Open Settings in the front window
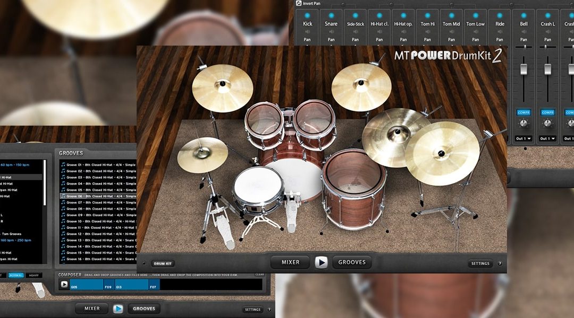Image resolution: width=574 pixels, height=318 pixels. (480, 263)
